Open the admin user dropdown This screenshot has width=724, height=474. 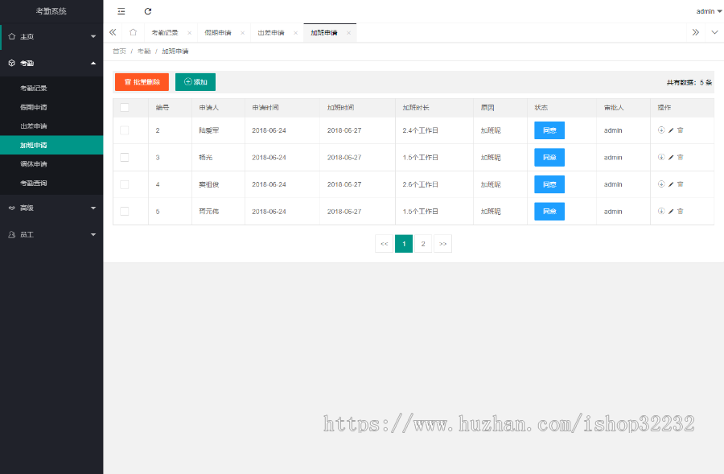tap(709, 11)
